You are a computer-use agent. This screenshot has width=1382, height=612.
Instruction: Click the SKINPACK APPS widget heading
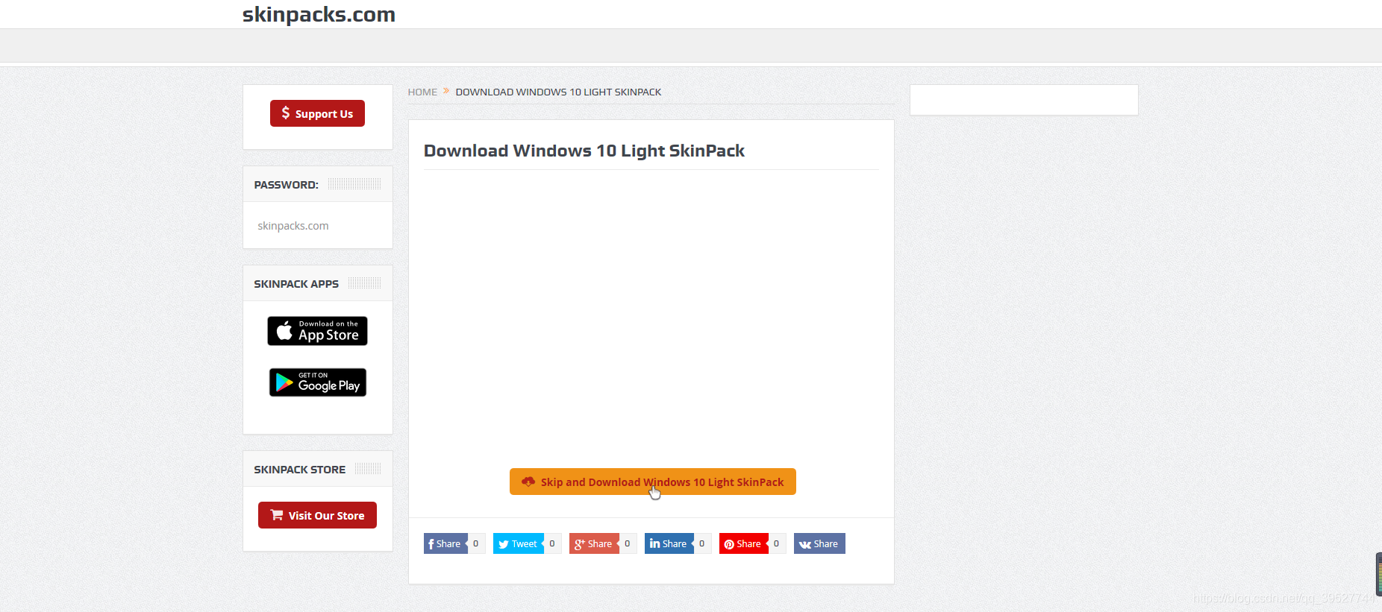(x=296, y=284)
